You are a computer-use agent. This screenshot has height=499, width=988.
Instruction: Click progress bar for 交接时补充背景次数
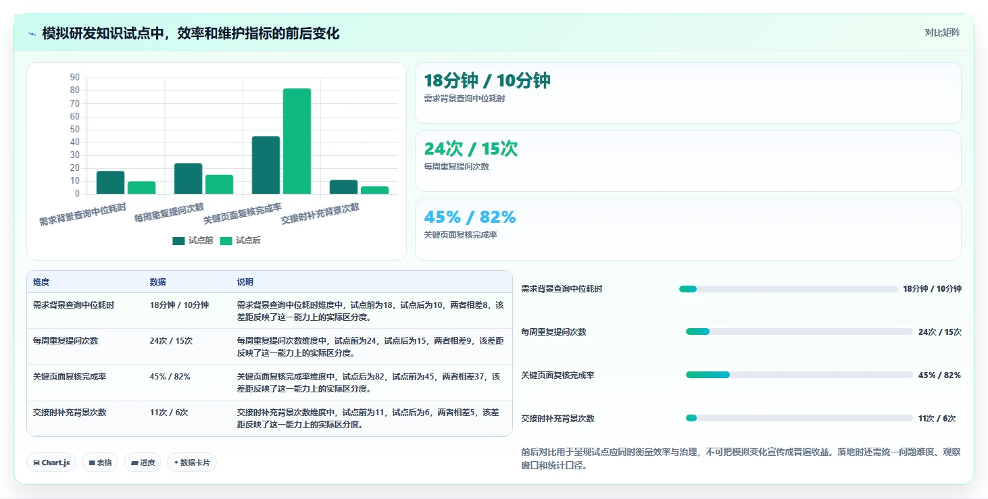tap(799, 418)
